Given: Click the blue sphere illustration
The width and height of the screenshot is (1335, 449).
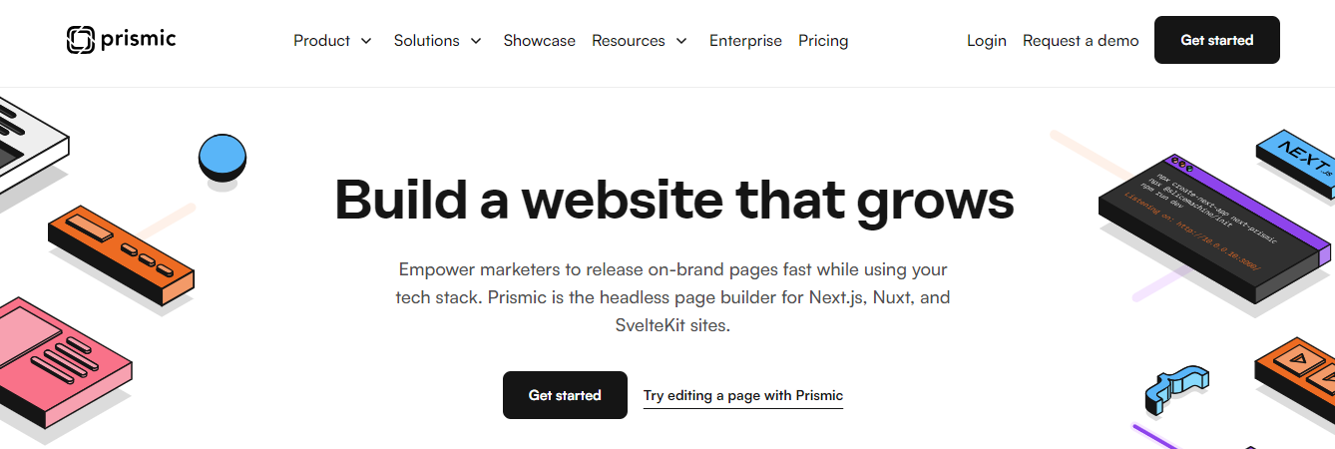Looking at the screenshot, I should pos(222,158).
